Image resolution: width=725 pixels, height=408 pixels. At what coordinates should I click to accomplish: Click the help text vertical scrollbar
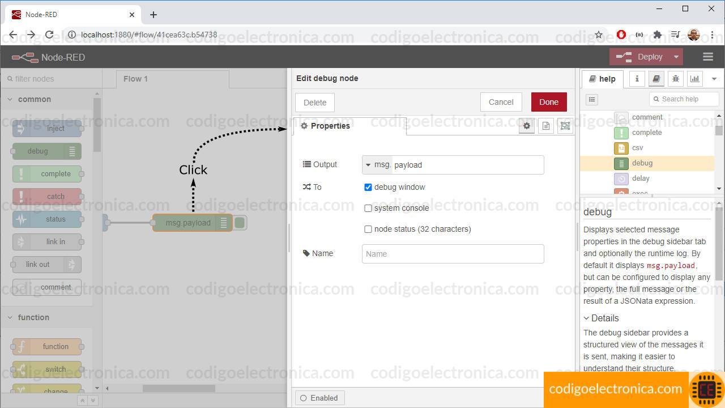pos(719,244)
